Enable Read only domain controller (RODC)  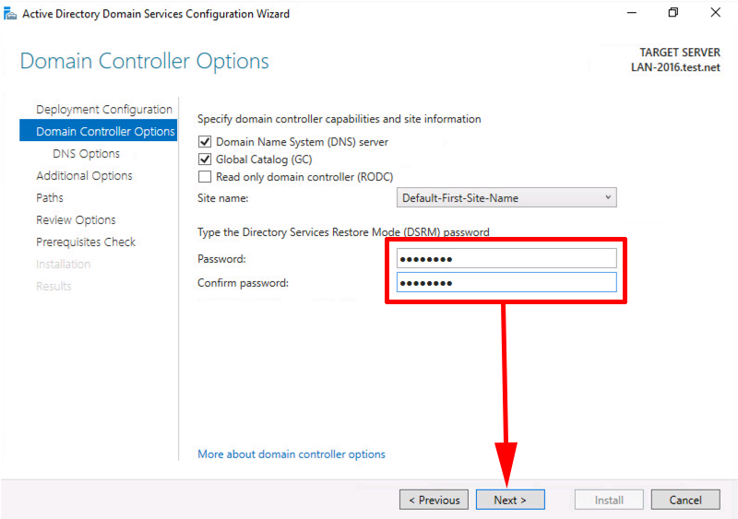[205, 176]
